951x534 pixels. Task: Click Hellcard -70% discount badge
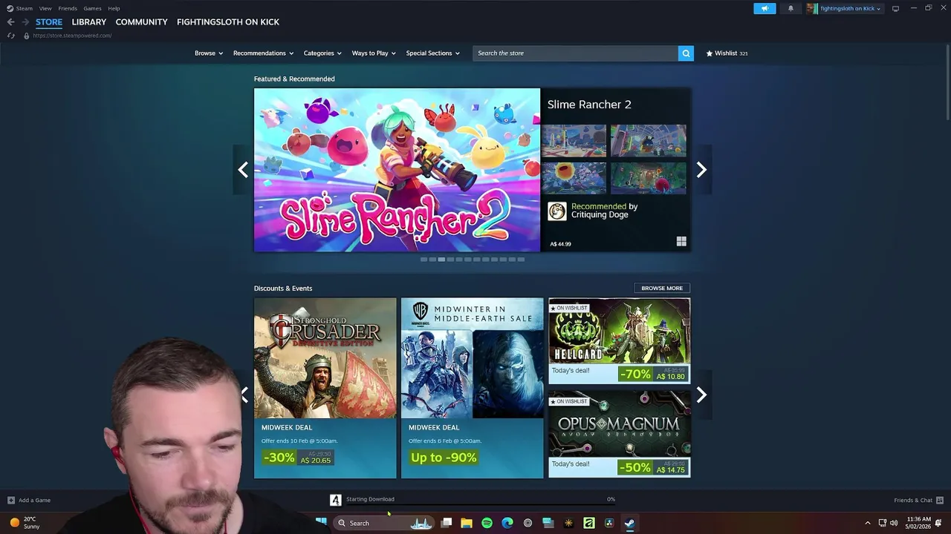click(x=634, y=375)
